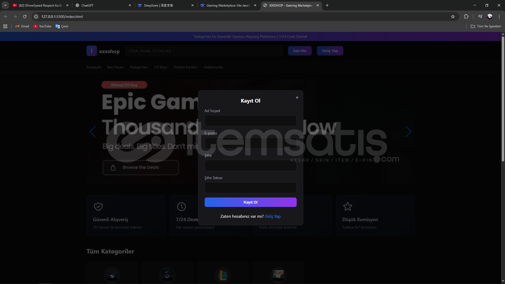Open the browser profile avatar
Image resolution: width=505 pixels, height=284 pixels.
[489, 17]
